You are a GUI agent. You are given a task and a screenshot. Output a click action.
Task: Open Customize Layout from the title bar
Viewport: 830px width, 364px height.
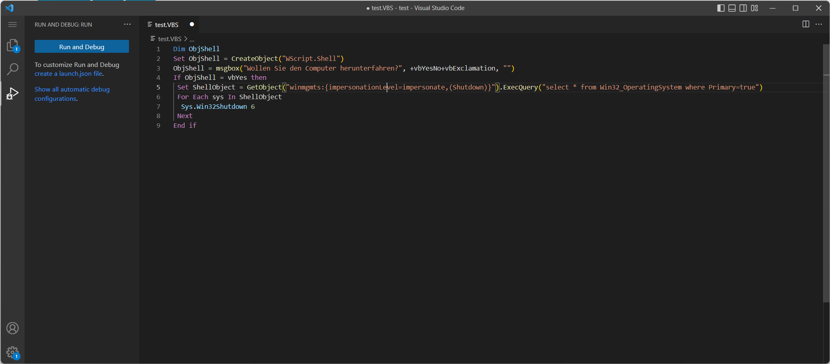pos(754,8)
